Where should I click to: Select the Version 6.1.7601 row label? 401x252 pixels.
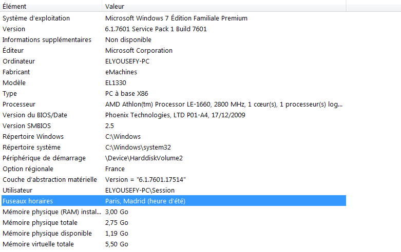[14, 29]
